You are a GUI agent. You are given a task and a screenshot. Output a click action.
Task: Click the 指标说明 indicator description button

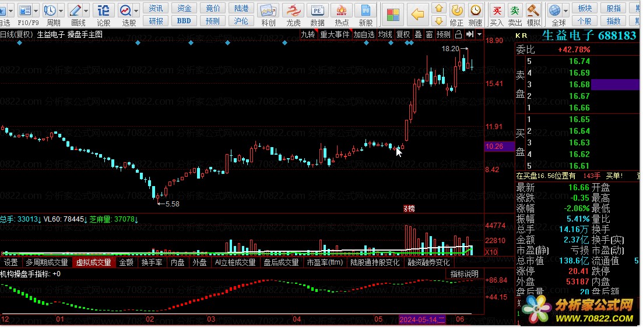[464, 274]
